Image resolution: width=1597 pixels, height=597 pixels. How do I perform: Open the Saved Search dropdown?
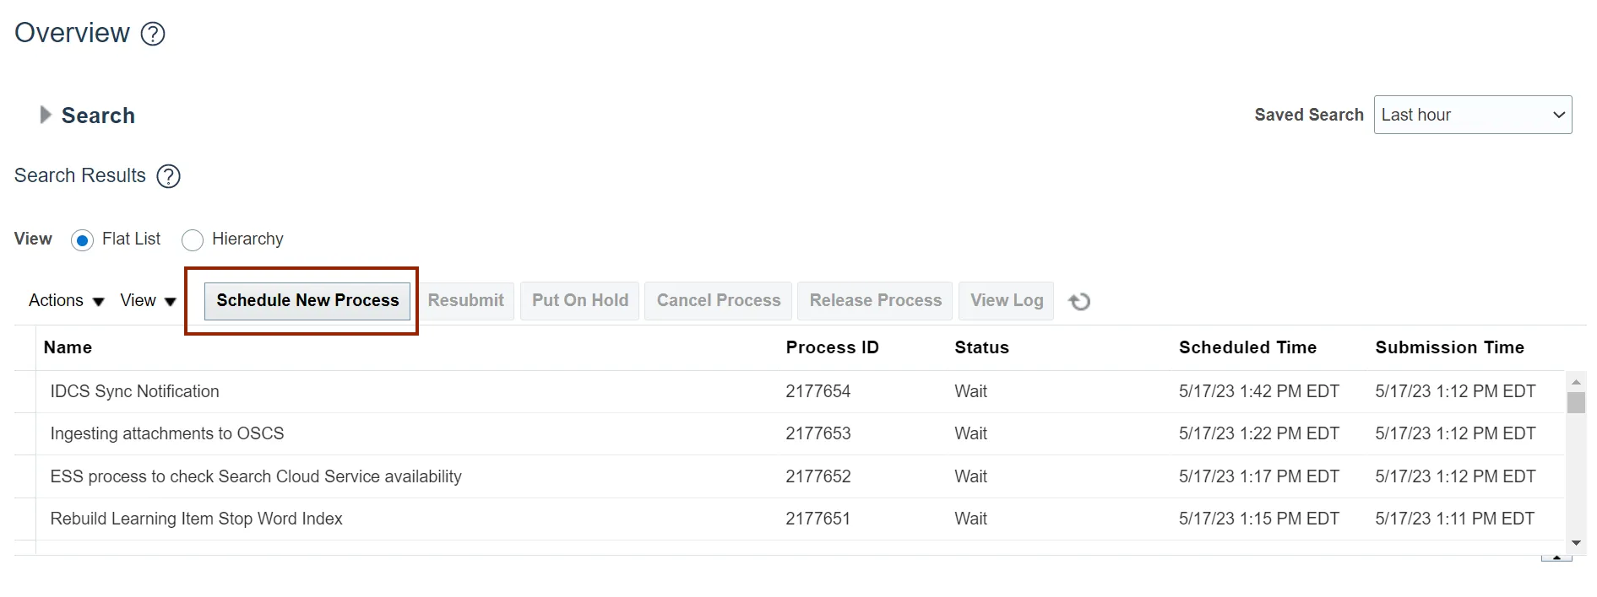tap(1472, 115)
